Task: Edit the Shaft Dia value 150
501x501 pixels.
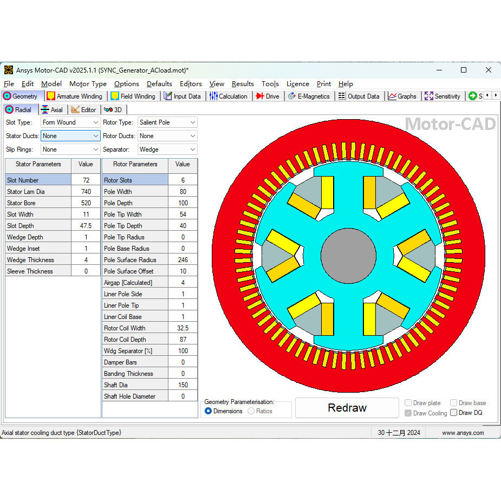Action: 183,385
